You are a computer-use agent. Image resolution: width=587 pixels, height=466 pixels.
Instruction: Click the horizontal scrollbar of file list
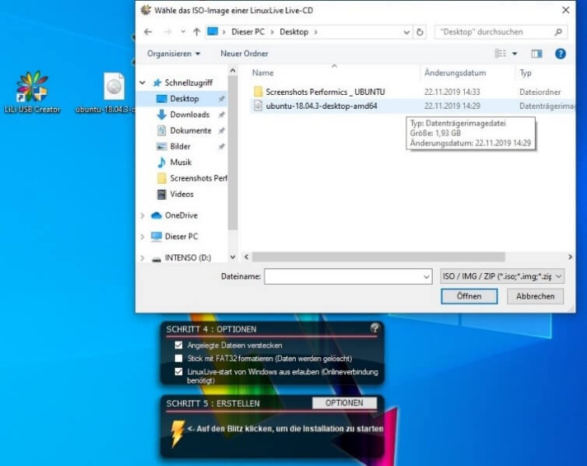[x=378, y=257]
